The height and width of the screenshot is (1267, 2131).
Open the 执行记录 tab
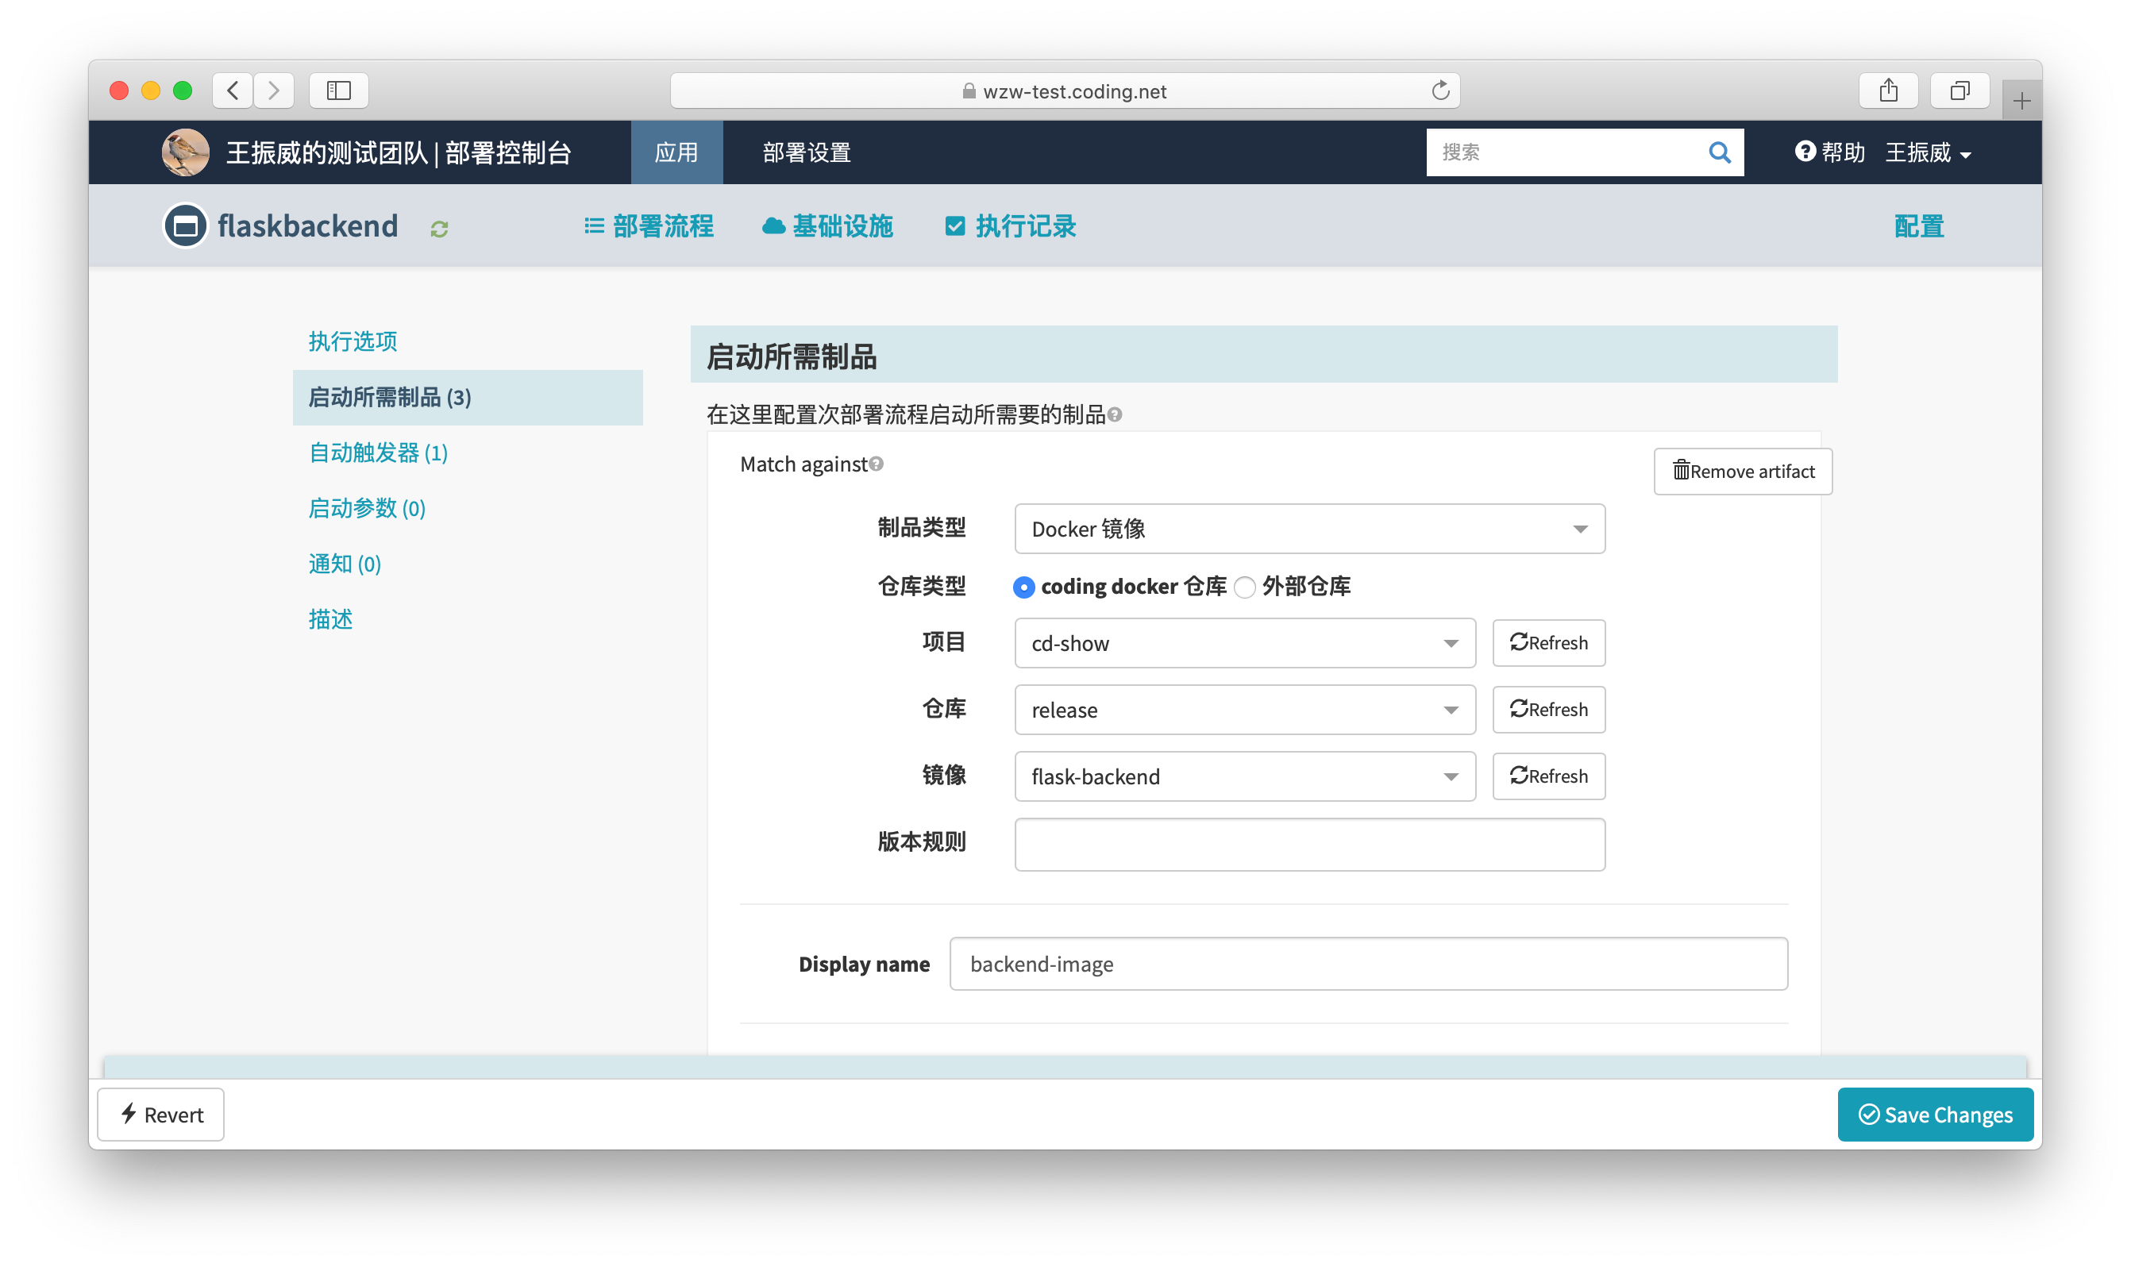point(1011,226)
